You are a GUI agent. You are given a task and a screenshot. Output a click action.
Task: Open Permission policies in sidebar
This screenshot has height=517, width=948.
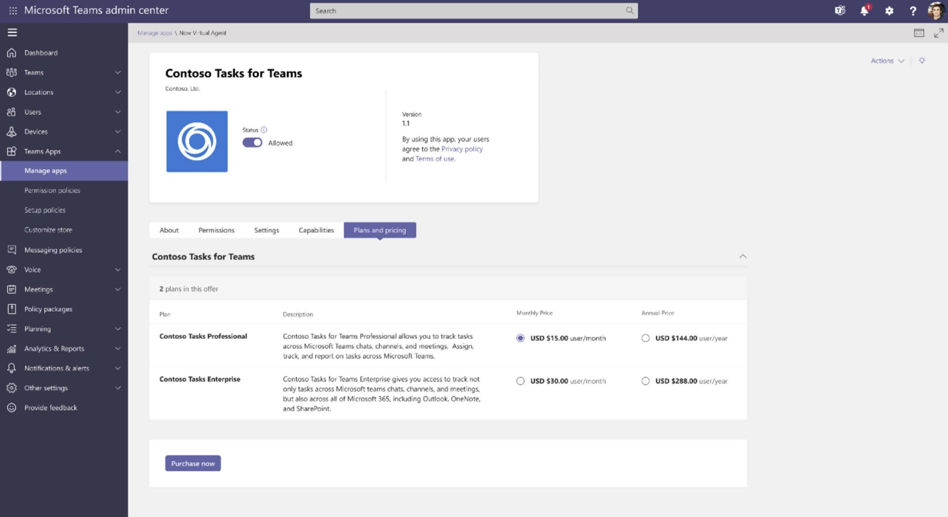tap(52, 190)
